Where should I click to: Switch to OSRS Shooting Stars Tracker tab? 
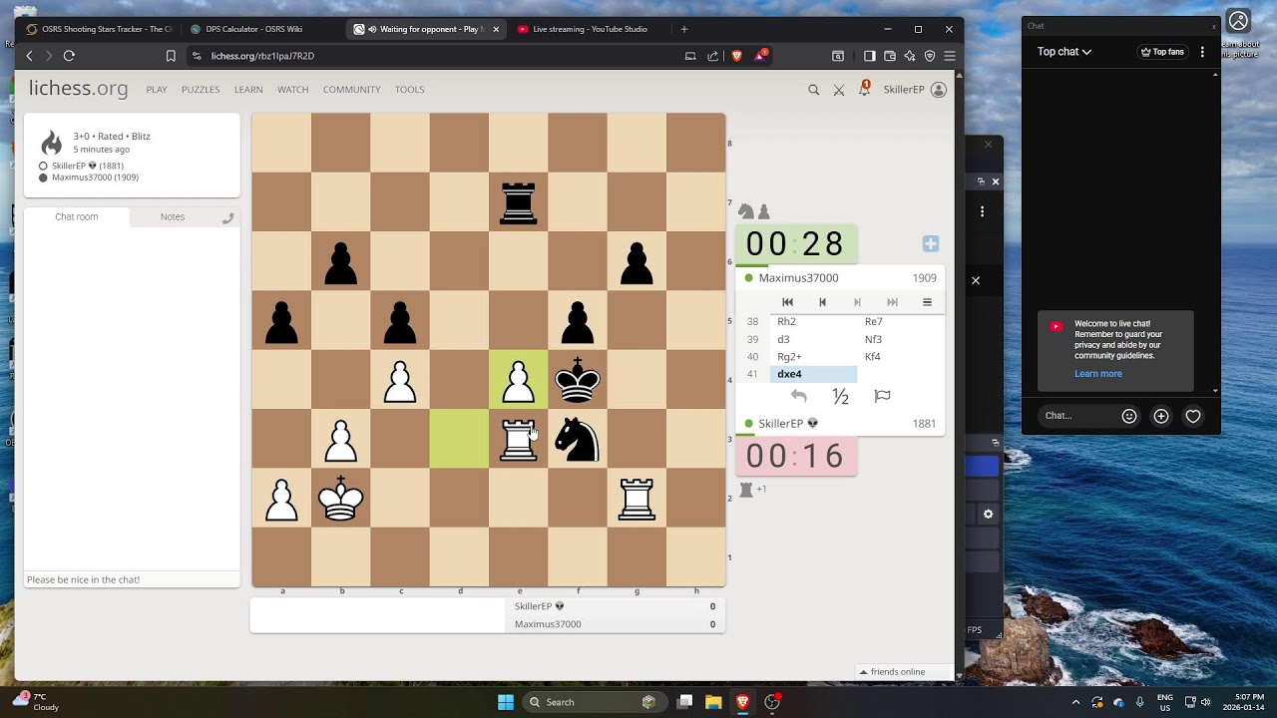click(100, 29)
